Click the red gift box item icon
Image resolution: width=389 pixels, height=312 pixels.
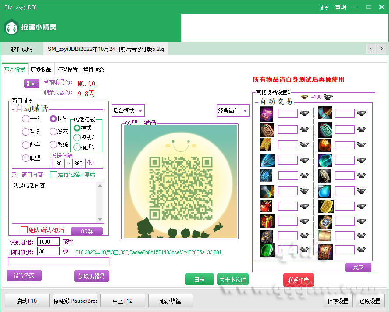click(x=267, y=221)
